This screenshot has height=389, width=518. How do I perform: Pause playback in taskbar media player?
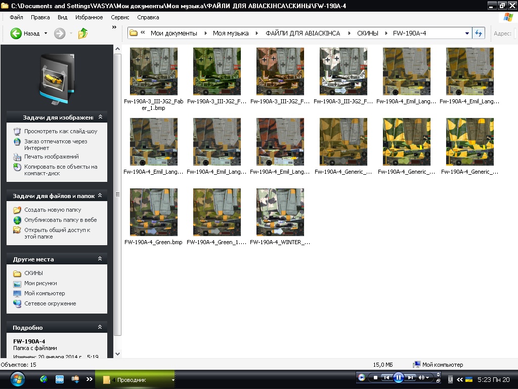tap(399, 377)
